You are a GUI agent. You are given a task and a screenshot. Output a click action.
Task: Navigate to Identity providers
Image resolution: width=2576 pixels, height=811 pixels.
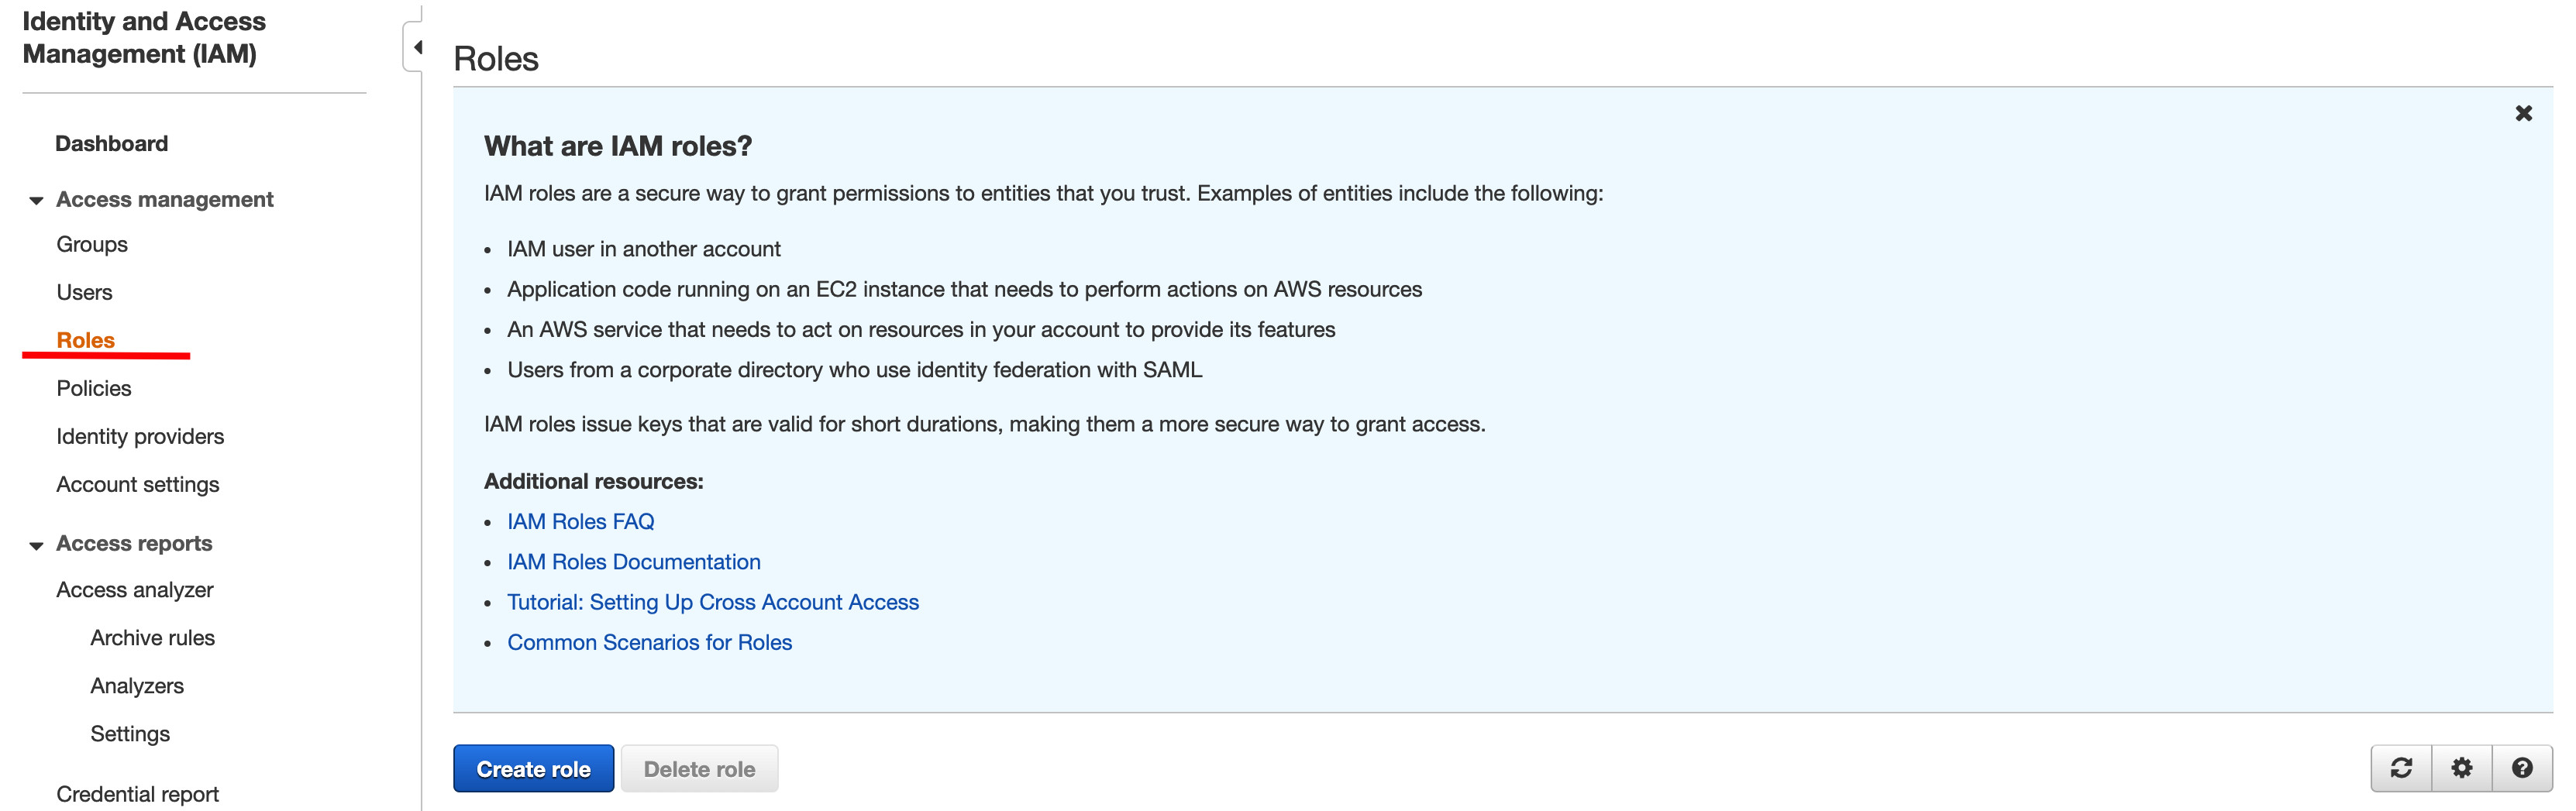click(140, 437)
